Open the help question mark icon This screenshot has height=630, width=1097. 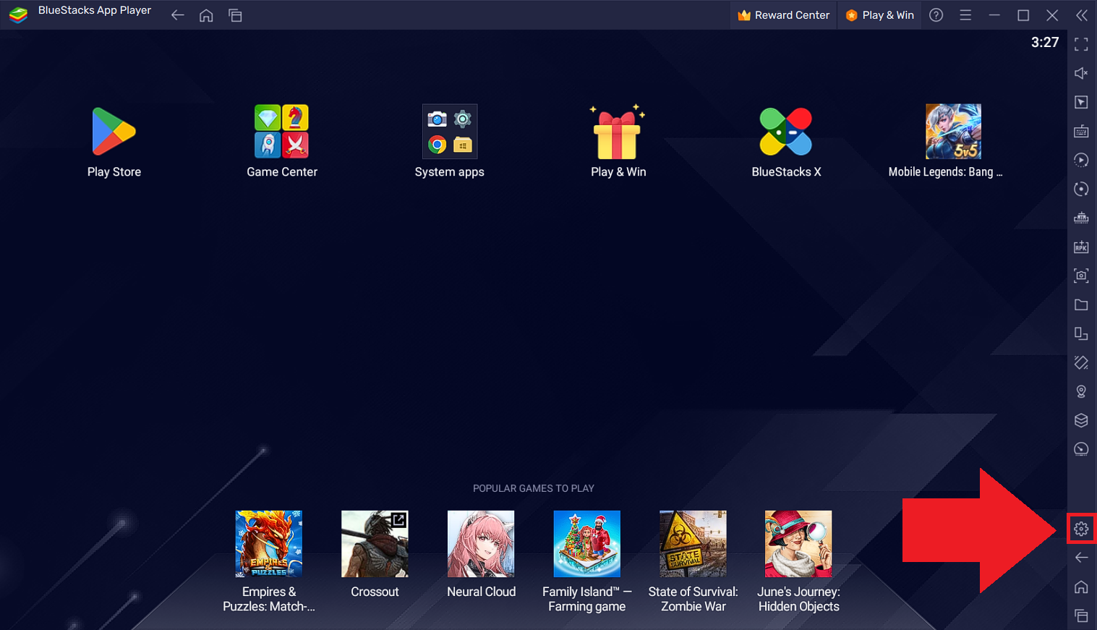(x=936, y=15)
